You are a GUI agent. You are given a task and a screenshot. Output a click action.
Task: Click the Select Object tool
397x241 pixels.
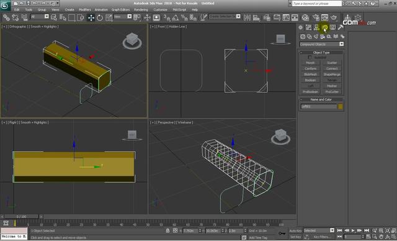click(54, 17)
